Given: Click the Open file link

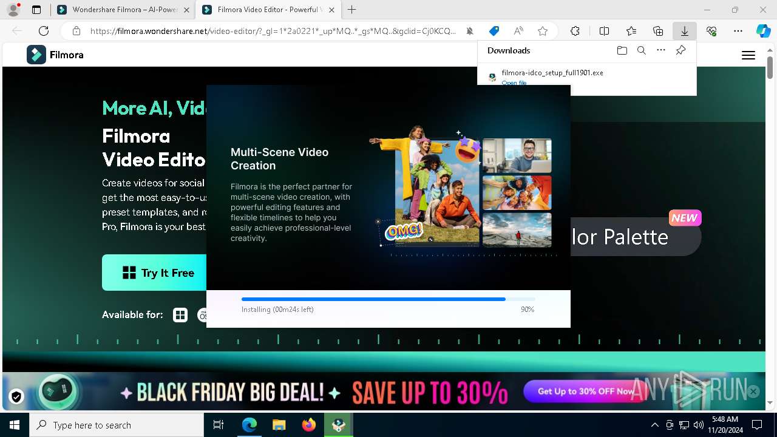Looking at the screenshot, I should tap(514, 83).
